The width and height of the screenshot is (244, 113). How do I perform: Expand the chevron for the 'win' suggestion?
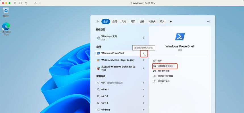[x=143, y=83]
